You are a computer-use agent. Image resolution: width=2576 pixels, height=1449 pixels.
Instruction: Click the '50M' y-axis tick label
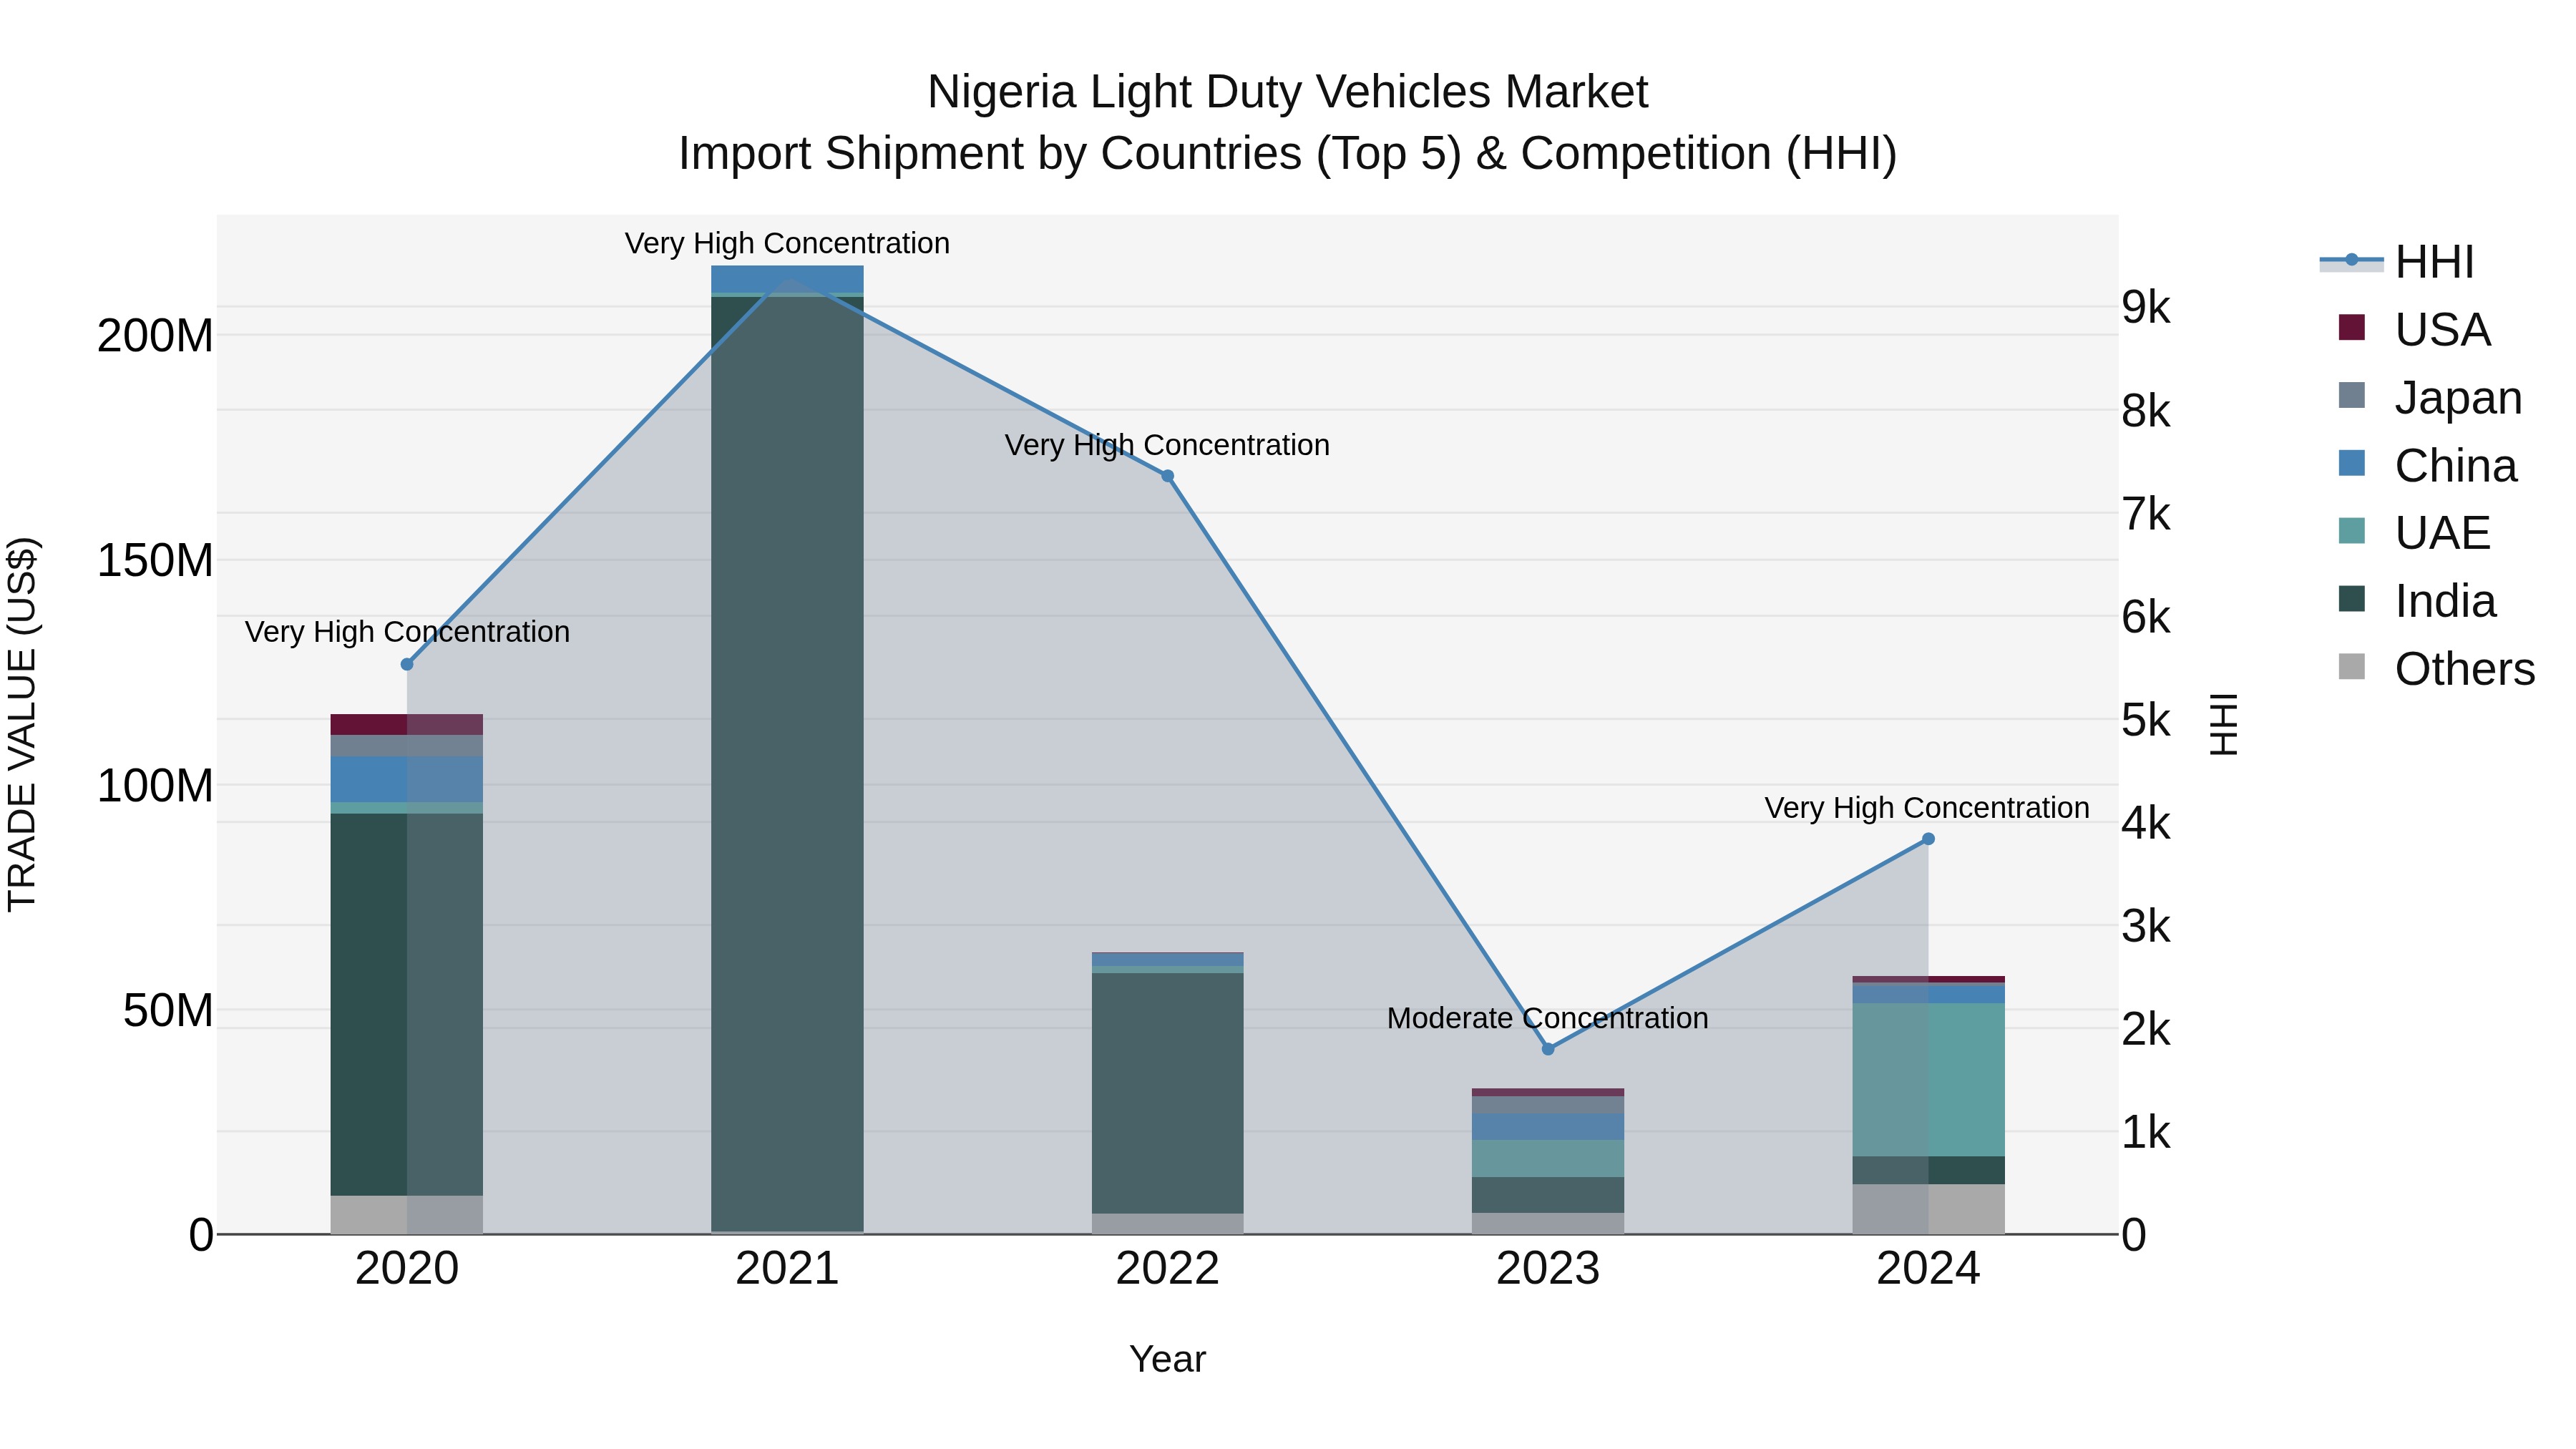pyautogui.click(x=168, y=1011)
